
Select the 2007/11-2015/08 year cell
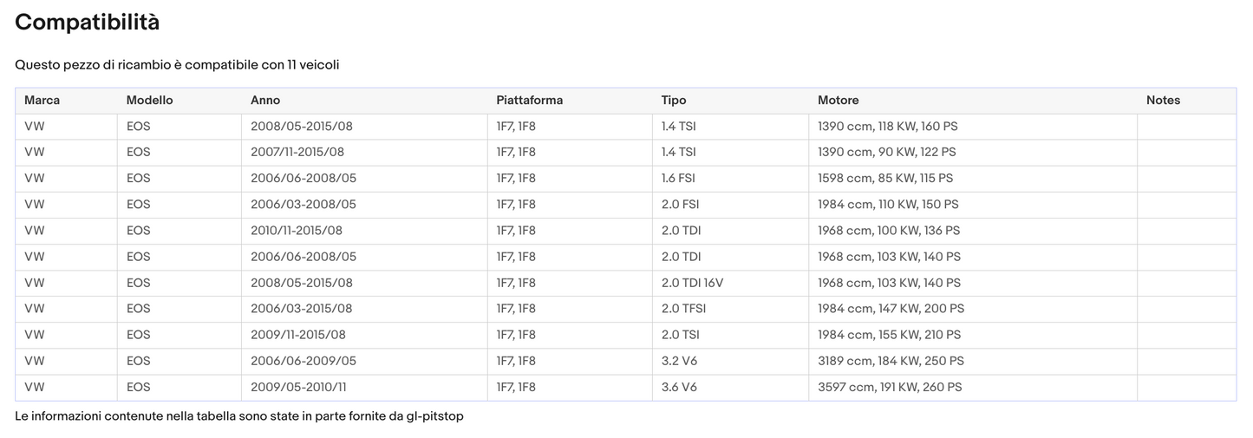[x=297, y=153]
